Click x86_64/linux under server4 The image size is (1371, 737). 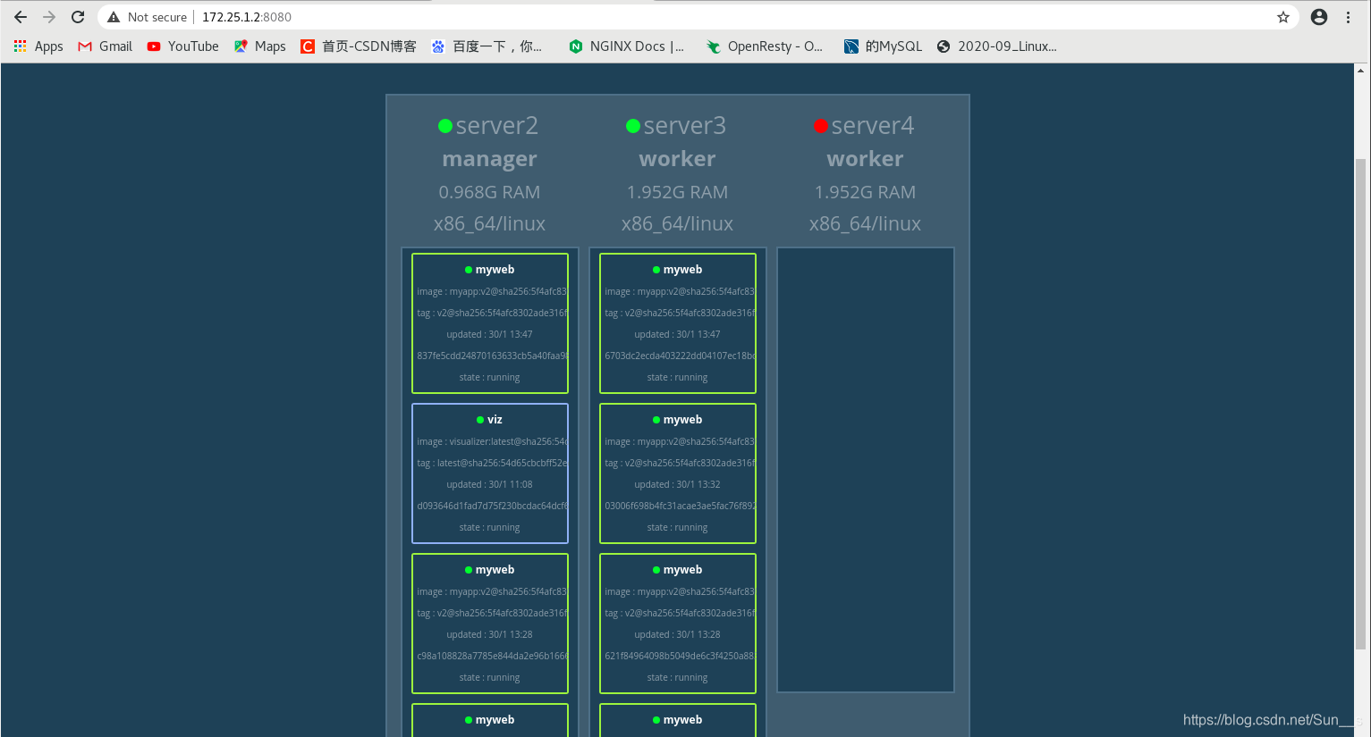click(x=865, y=224)
